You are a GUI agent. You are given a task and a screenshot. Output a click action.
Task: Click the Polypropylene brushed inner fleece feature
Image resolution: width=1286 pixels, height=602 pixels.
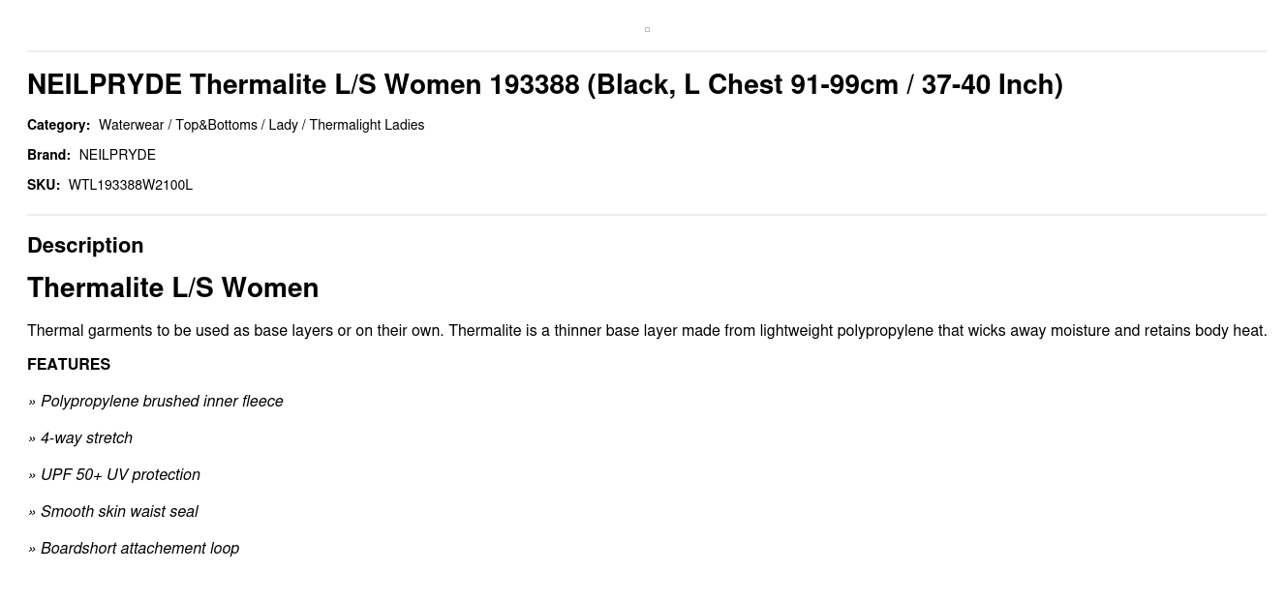162,402
